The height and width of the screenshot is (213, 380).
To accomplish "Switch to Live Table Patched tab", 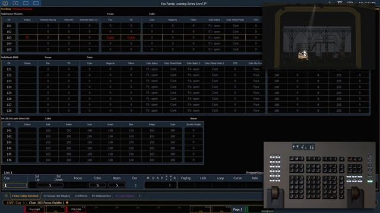I will (x=25, y=196).
